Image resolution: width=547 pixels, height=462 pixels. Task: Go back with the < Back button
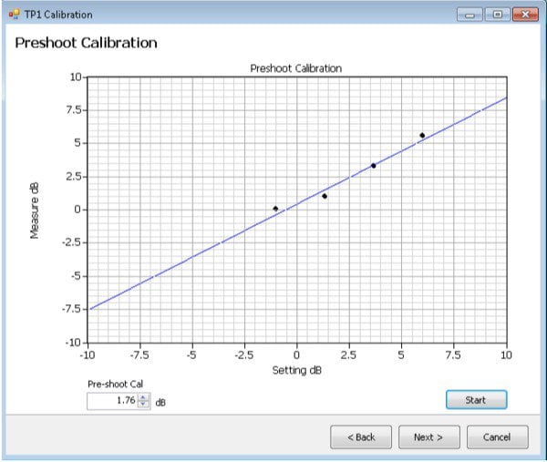[x=361, y=436]
